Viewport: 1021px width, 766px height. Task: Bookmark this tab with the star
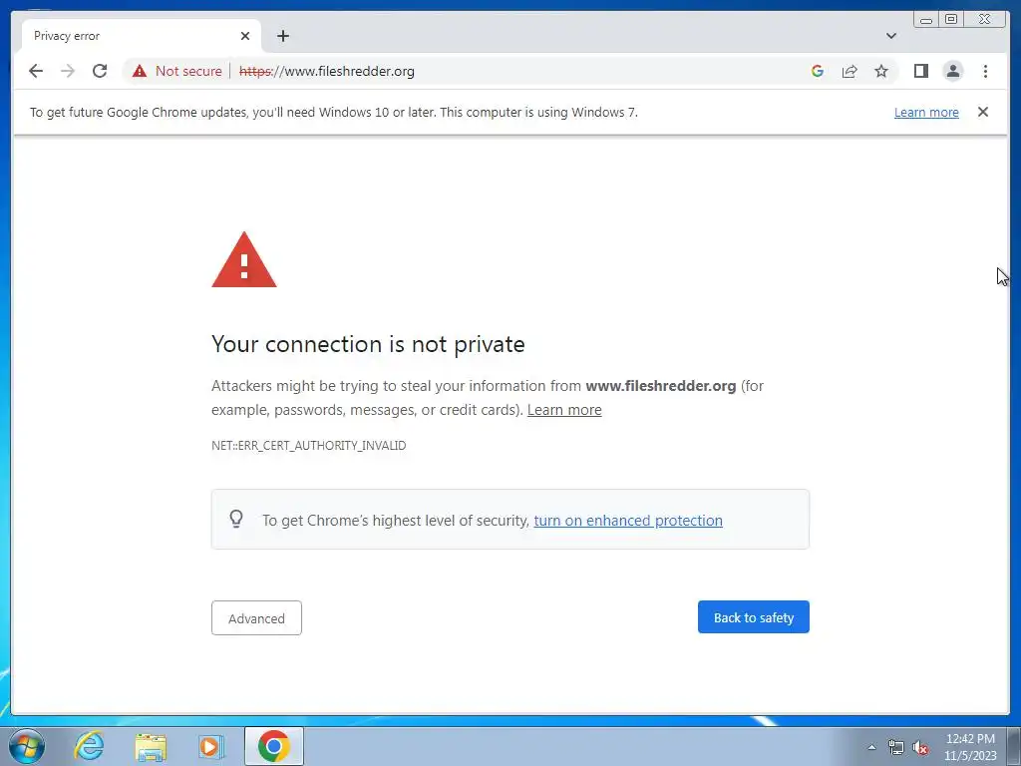click(881, 71)
